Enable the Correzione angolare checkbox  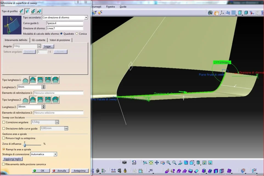[4, 122]
